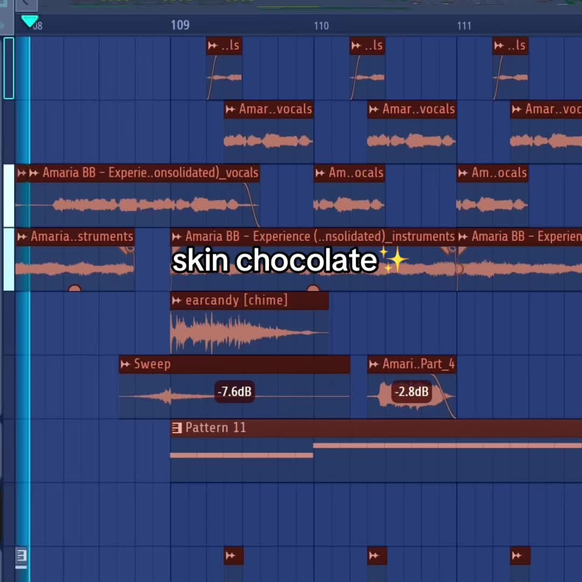Click the 'Pattern 11' clip title
The image size is (582, 582).
pyautogui.click(x=216, y=428)
